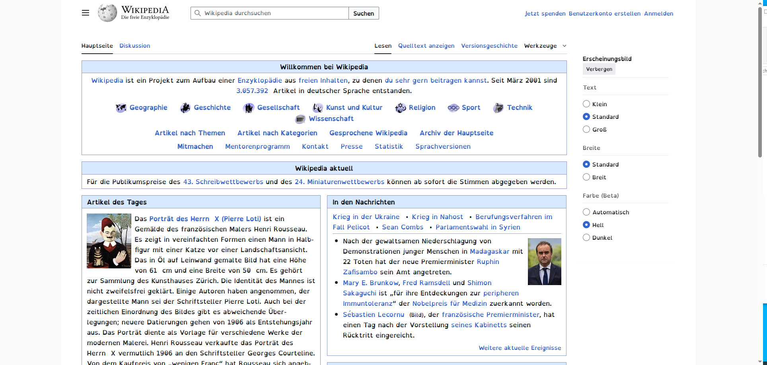This screenshot has width=767, height=365.
Task: Open the Versionsgeschichte tab
Action: (x=489, y=46)
